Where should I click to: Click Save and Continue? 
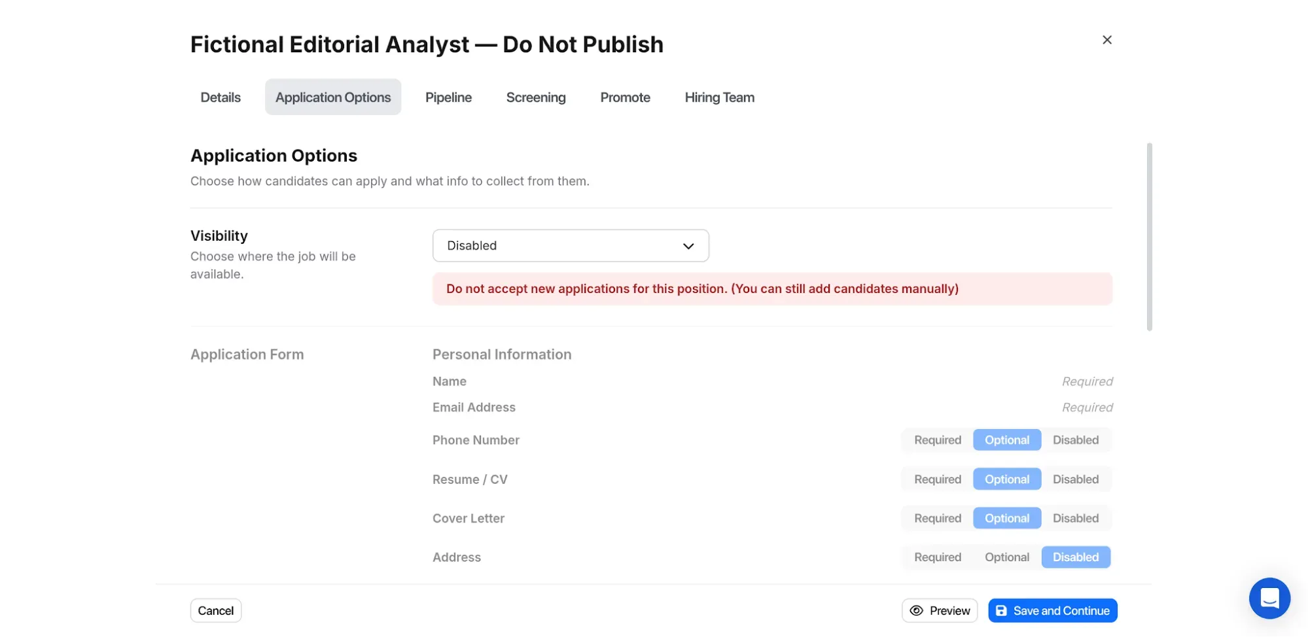point(1052,610)
